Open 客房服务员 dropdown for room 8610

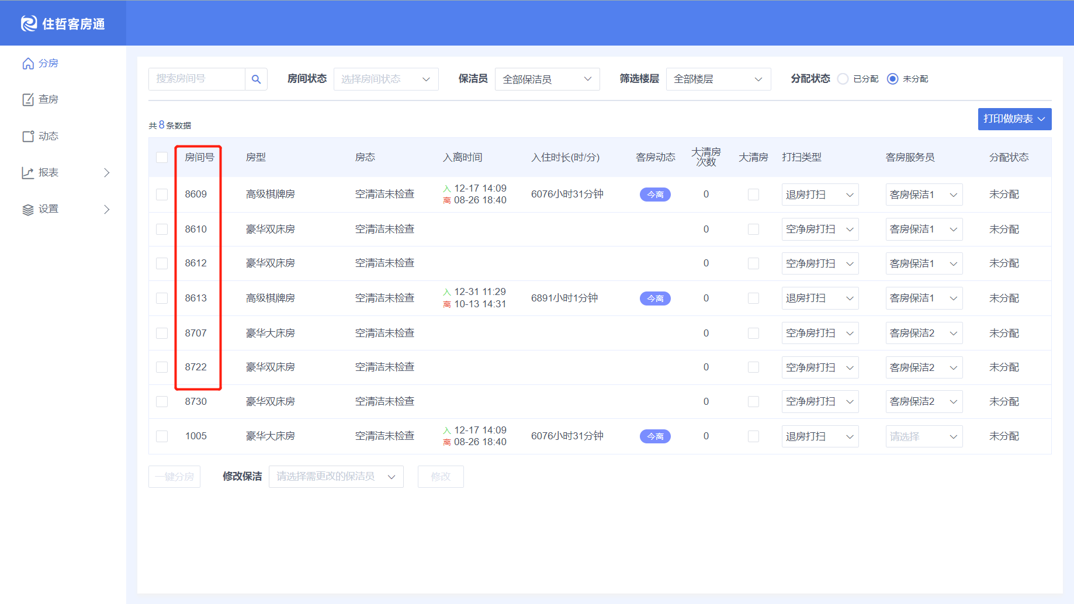click(x=924, y=230)
